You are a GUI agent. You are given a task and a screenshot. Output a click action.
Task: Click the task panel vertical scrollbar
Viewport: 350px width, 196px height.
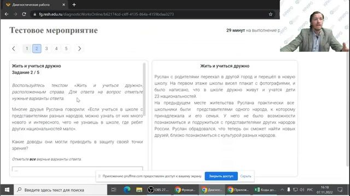point(144,89)
